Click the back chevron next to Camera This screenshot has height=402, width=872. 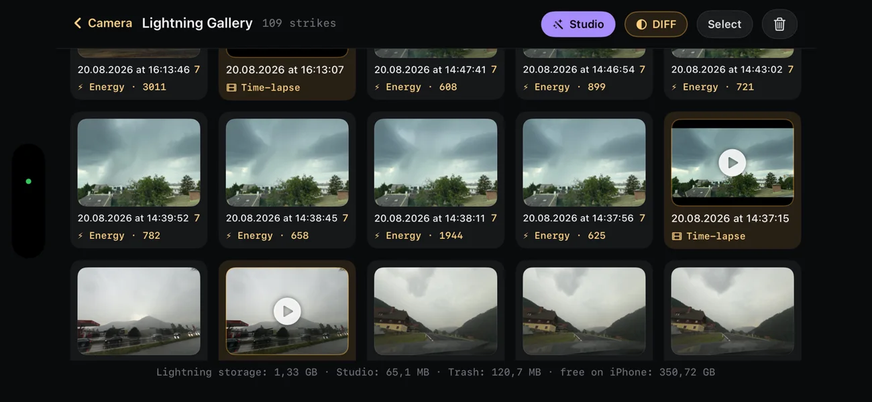tap(78, 23)
